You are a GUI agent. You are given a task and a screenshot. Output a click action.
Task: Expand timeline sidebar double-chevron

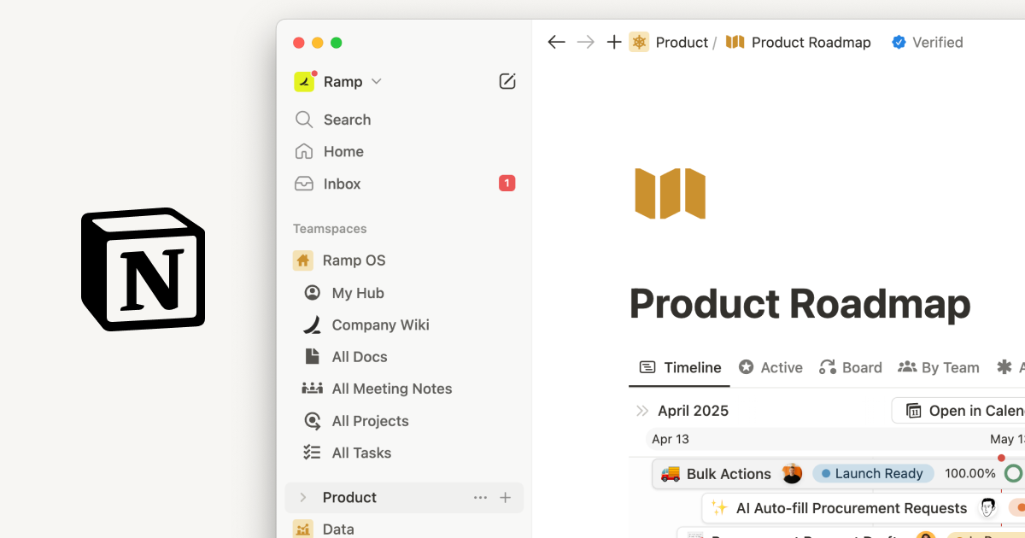tap(642, 411)
